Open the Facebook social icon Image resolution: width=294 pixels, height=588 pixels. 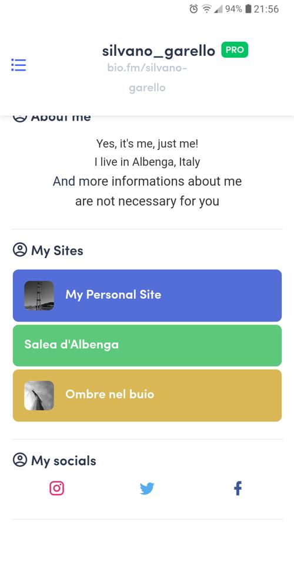tap(238, 488)
